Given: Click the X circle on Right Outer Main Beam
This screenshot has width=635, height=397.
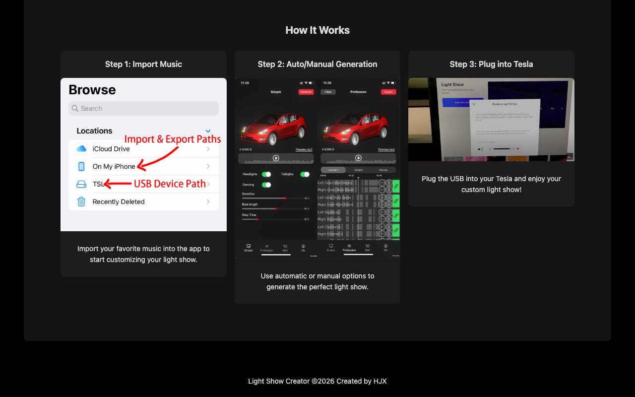Looking at the screenshot, I should click(389, 190).
